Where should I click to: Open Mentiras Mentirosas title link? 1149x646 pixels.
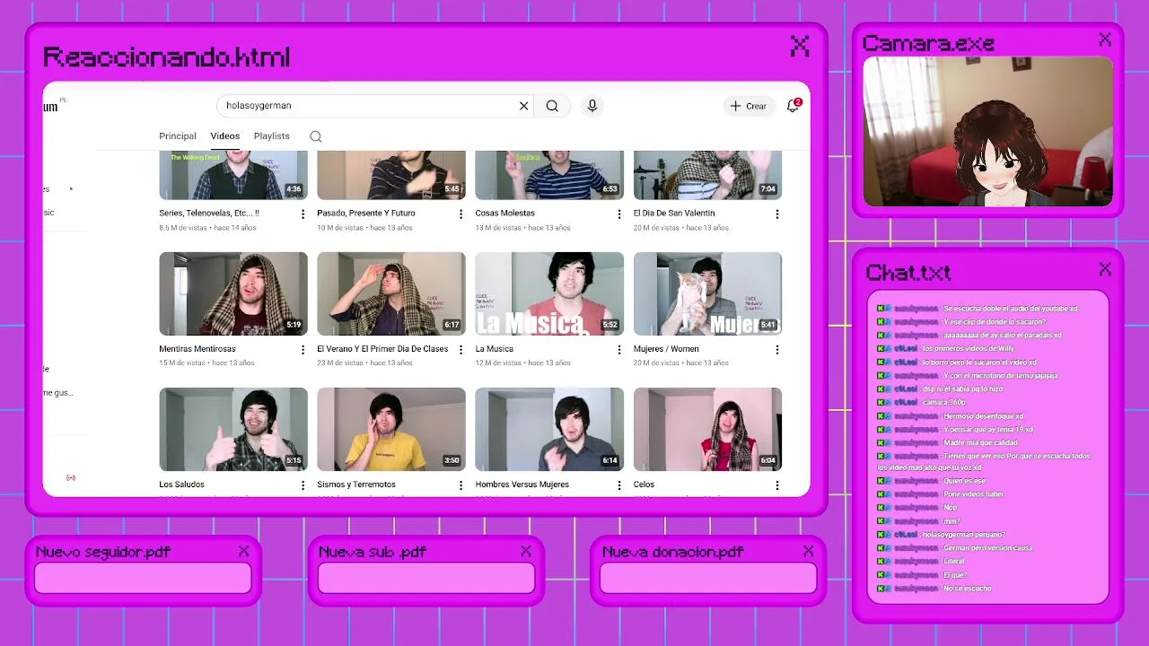197,349
